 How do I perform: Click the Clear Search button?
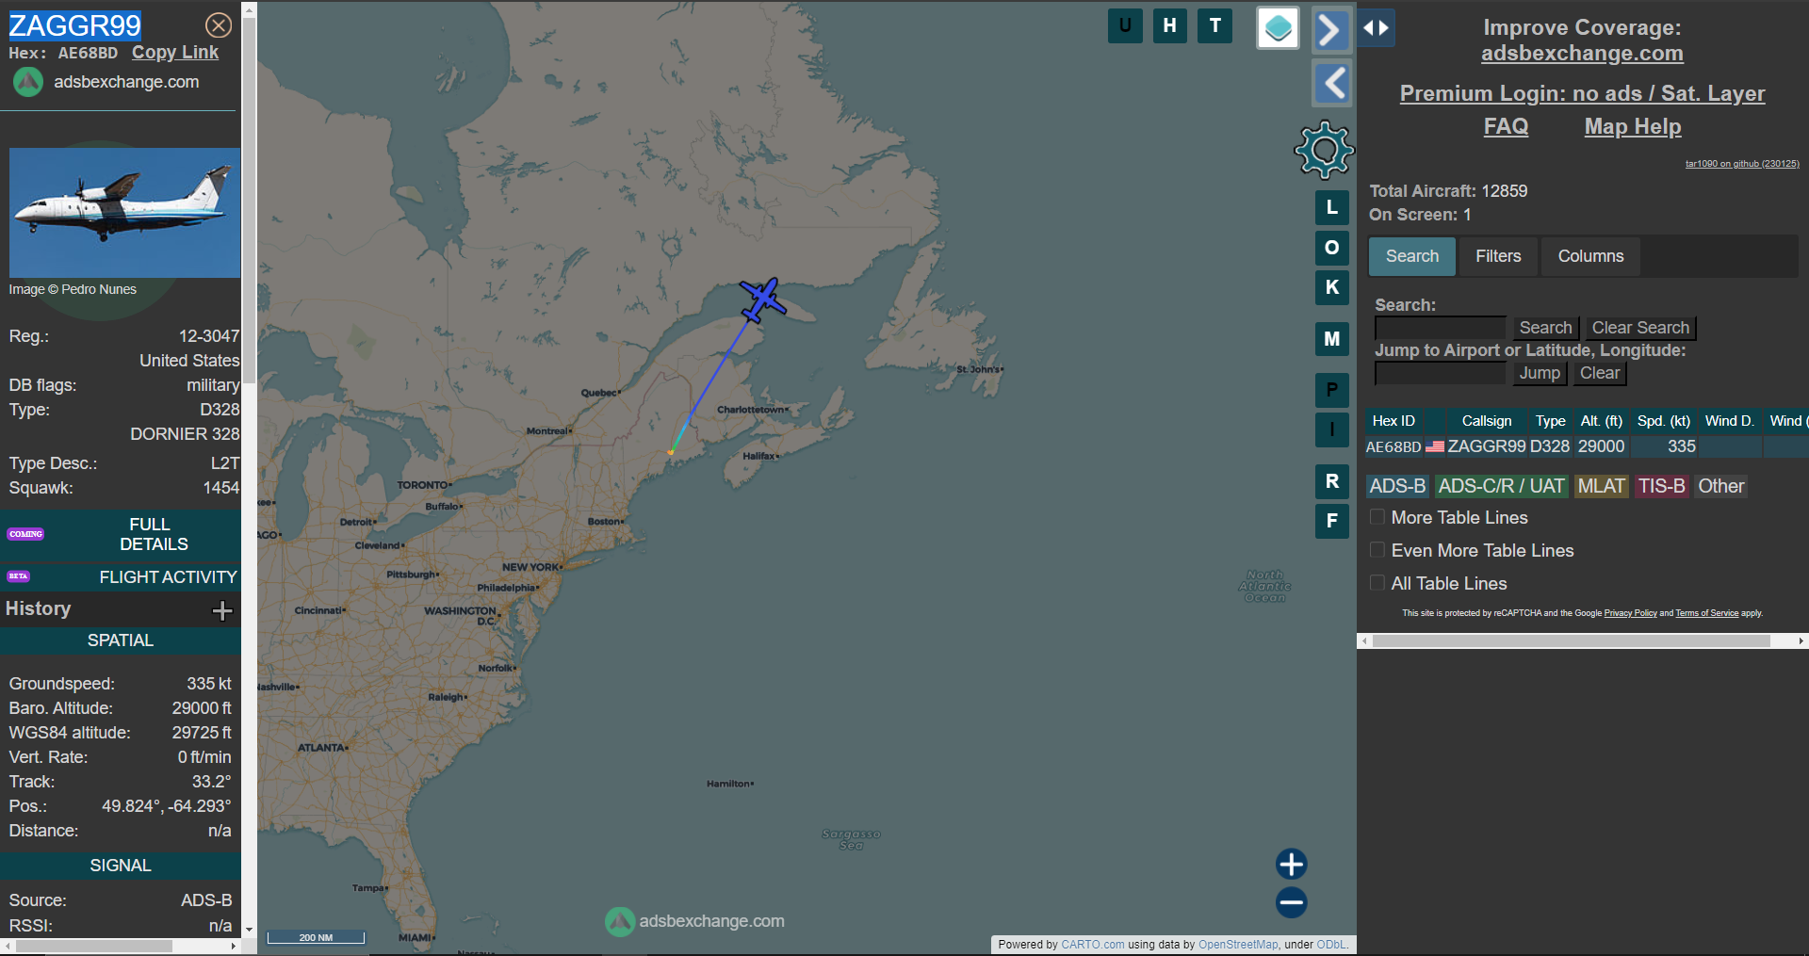pos(1640,328)
